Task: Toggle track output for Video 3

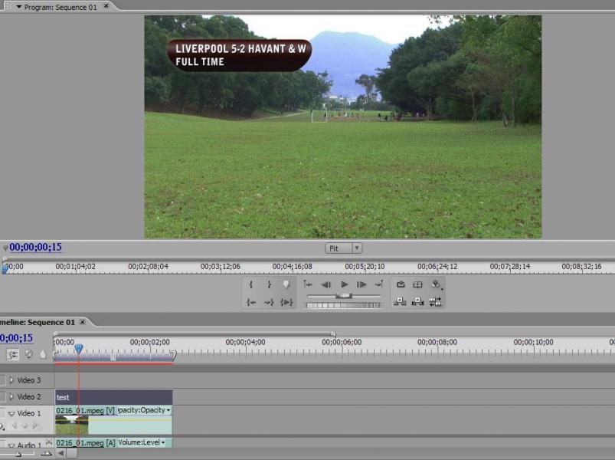Action: (x=2, y=380)
